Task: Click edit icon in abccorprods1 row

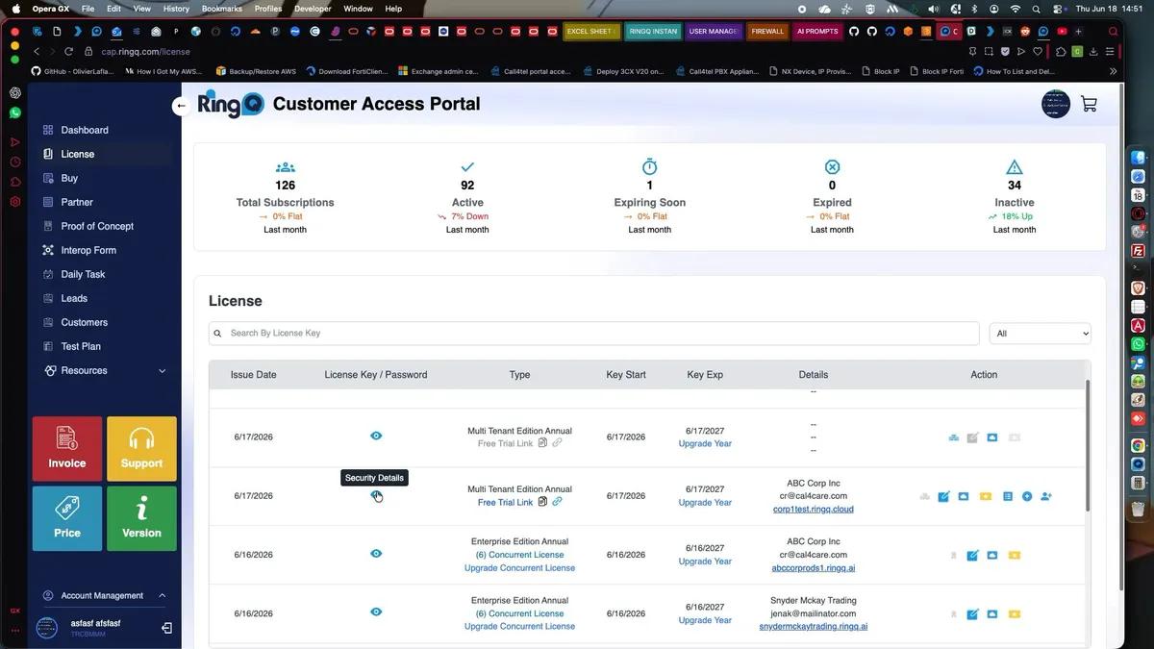Action: point(972,555)
